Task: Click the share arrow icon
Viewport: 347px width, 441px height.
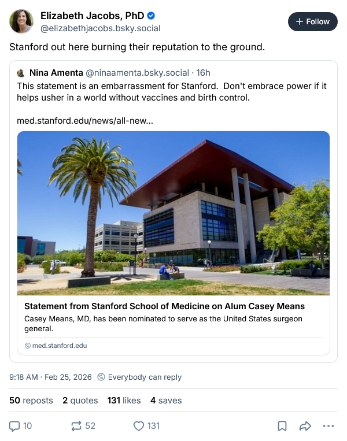Action: tap(305, 426)
